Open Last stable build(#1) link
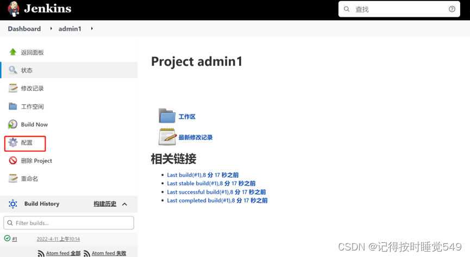 coord(211,183)
